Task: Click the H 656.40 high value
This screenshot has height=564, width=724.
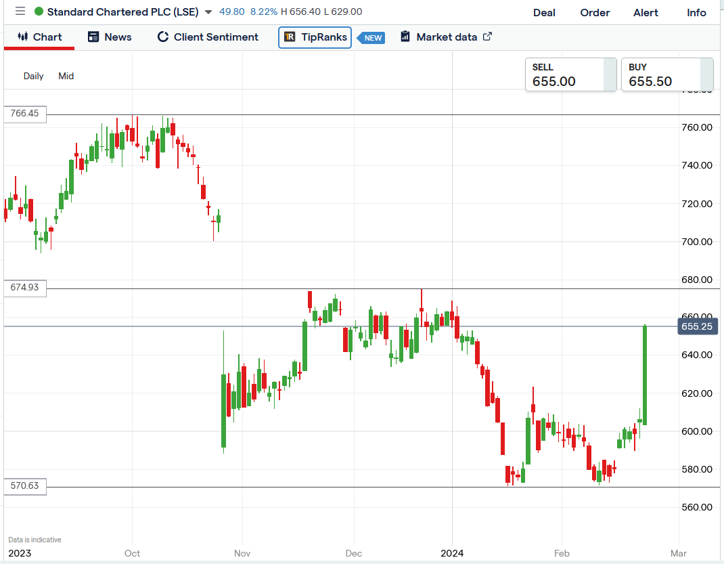Action: click(300, 12)
